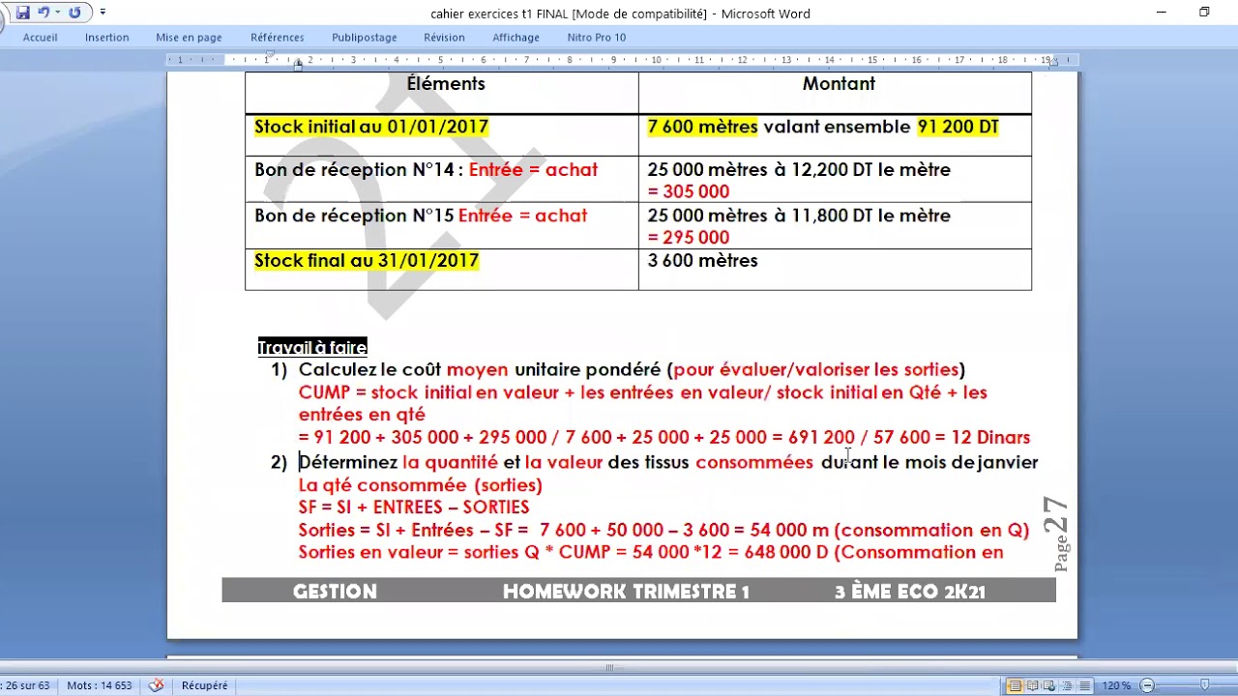Click the Save icon in quick access toolbar

pos(23,13)
